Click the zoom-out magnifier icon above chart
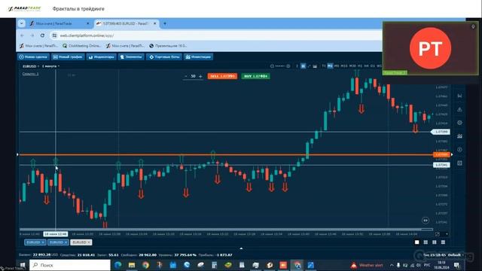This screenshot has width=482, height=271. [x=272, y=66]
